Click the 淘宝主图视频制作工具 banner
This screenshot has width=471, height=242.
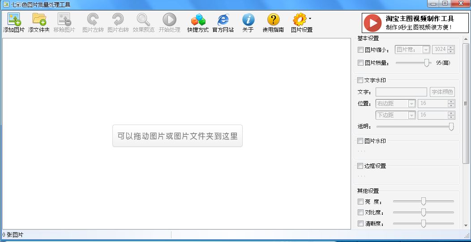pos(415,23)
